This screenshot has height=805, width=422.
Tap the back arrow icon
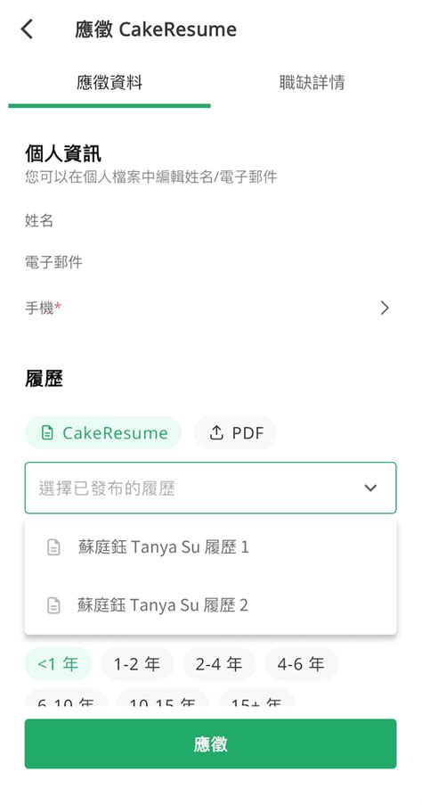(27, 29)
